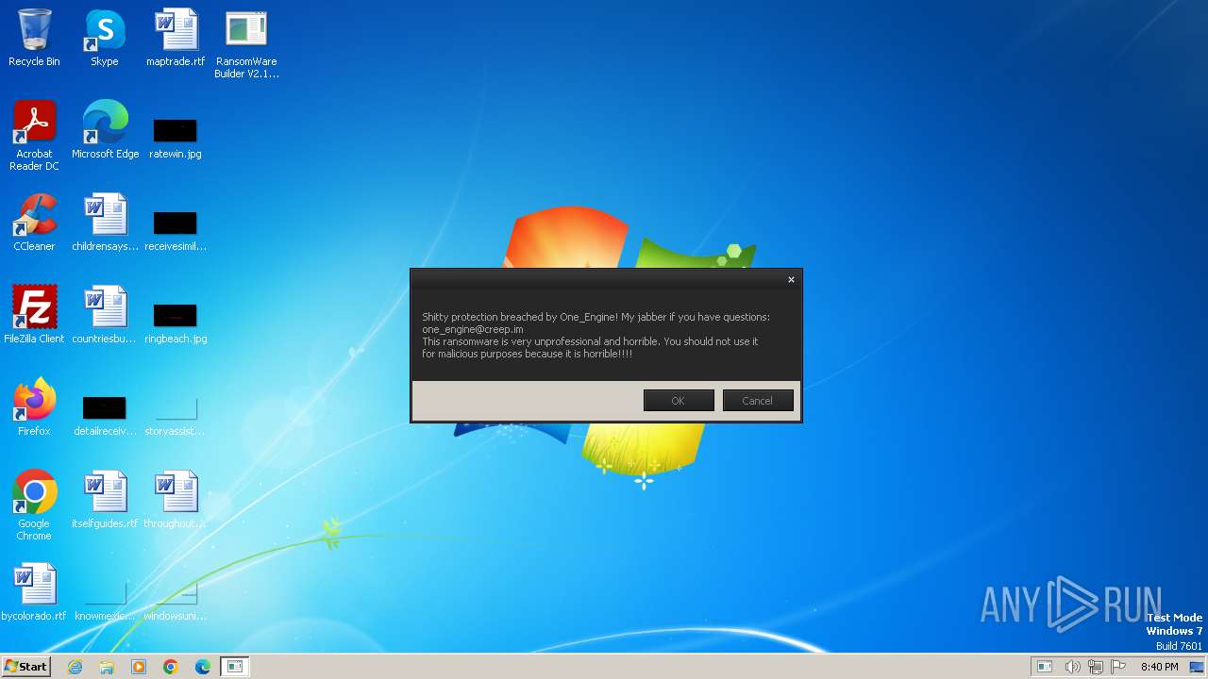Image resolution: width=1208 pixels, height=679 pixels.
Task: Click OK in the One_Engine message dialog
Action: point(679,401)
